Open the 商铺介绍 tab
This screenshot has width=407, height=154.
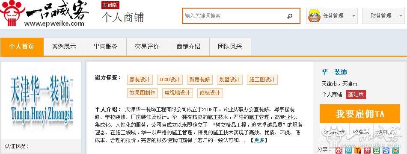[189, 47]
